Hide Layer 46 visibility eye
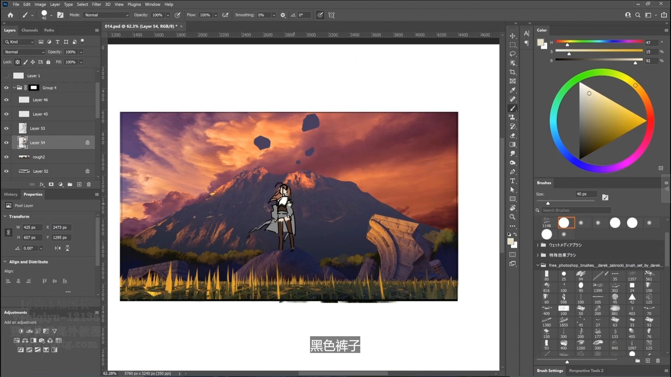The image size is (671, 377). click(x=6, y=100)
